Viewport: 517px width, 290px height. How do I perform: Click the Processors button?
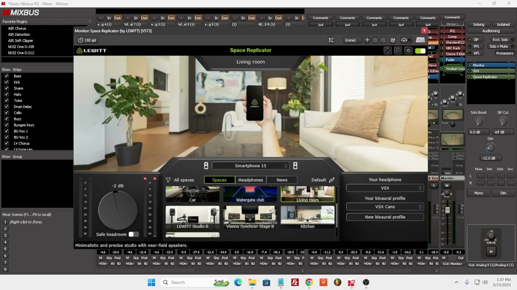(504, 53)
